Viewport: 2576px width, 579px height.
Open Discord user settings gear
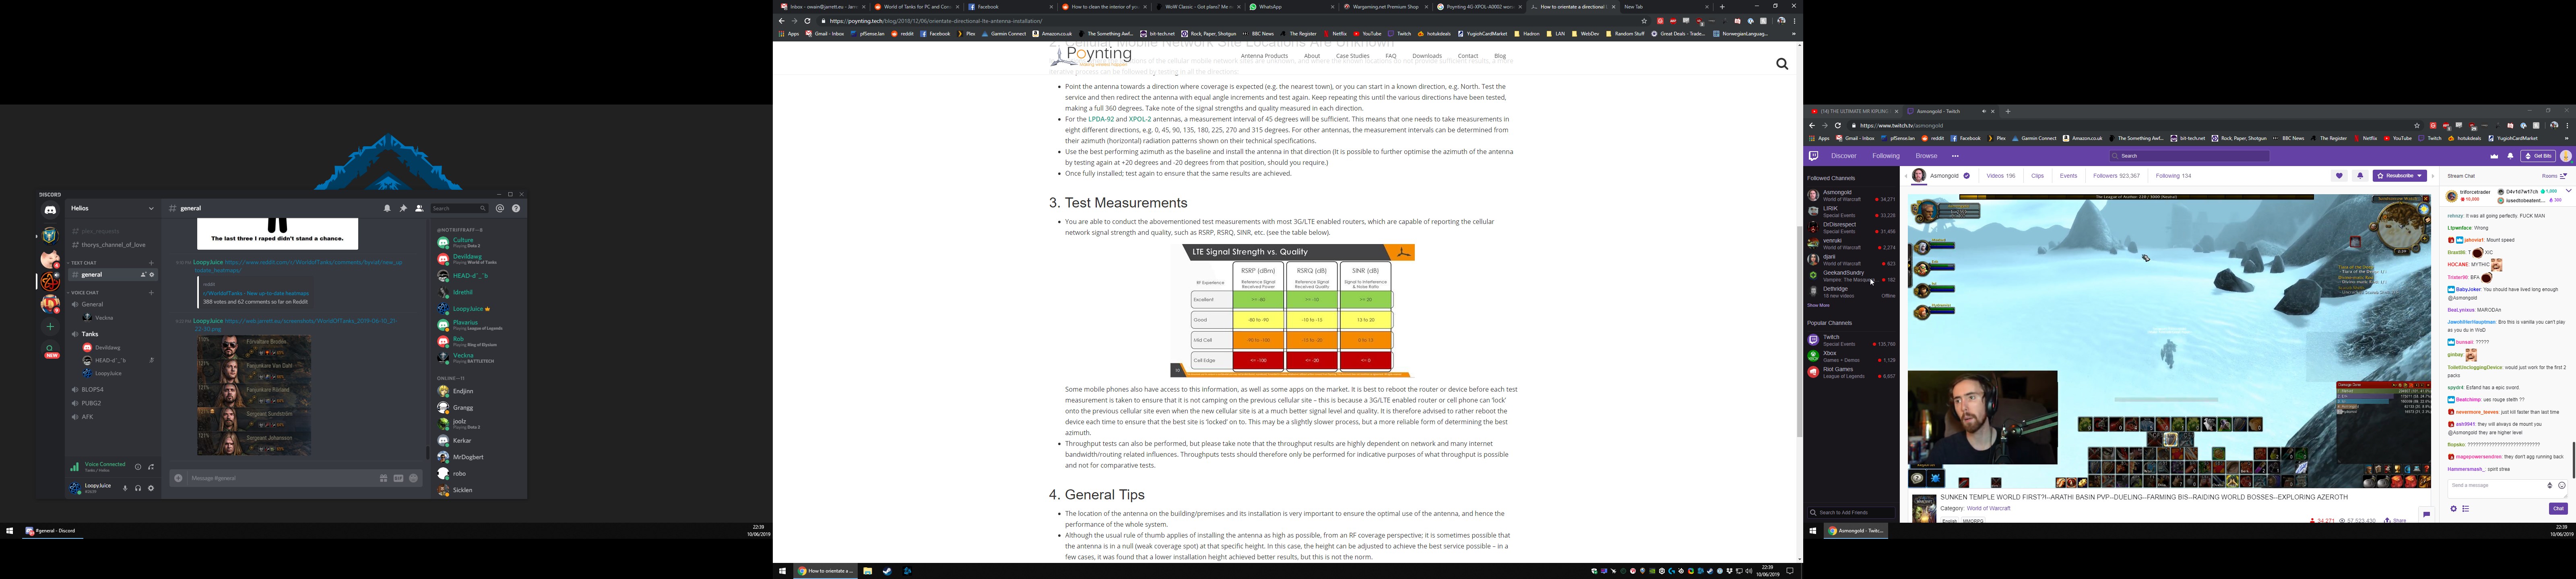(x=151, y=488)
